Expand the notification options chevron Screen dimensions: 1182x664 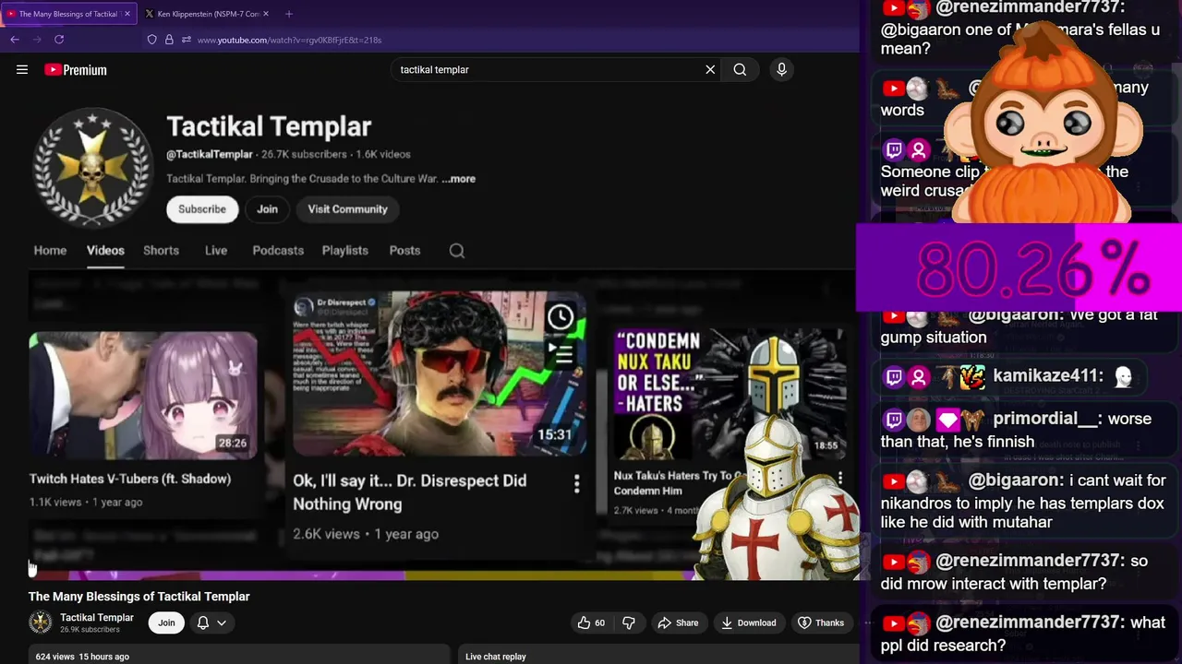tap(222, 622)
